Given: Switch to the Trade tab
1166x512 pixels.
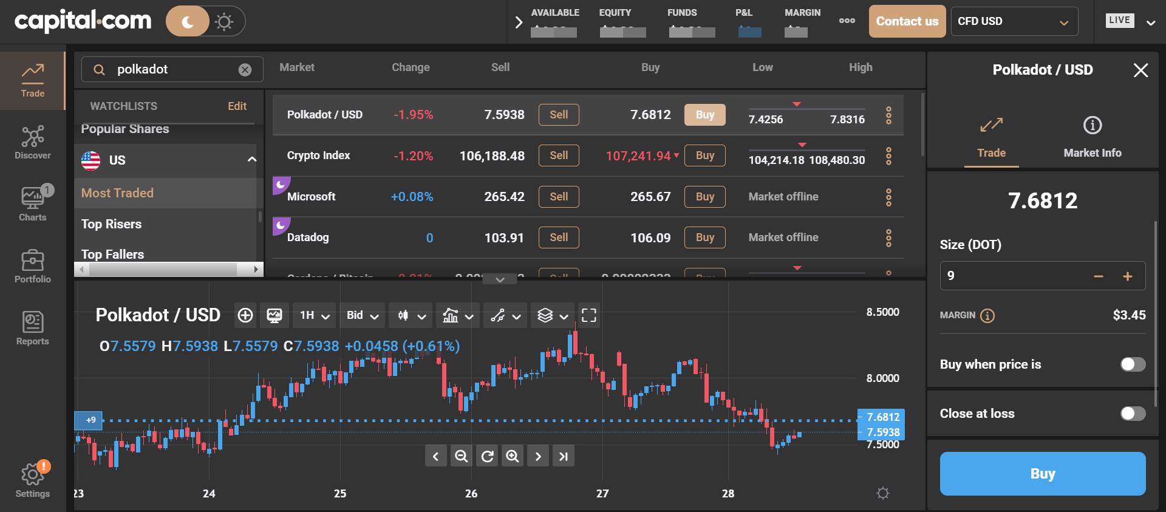Looking at the screenshot, I should tap(991, 138).
